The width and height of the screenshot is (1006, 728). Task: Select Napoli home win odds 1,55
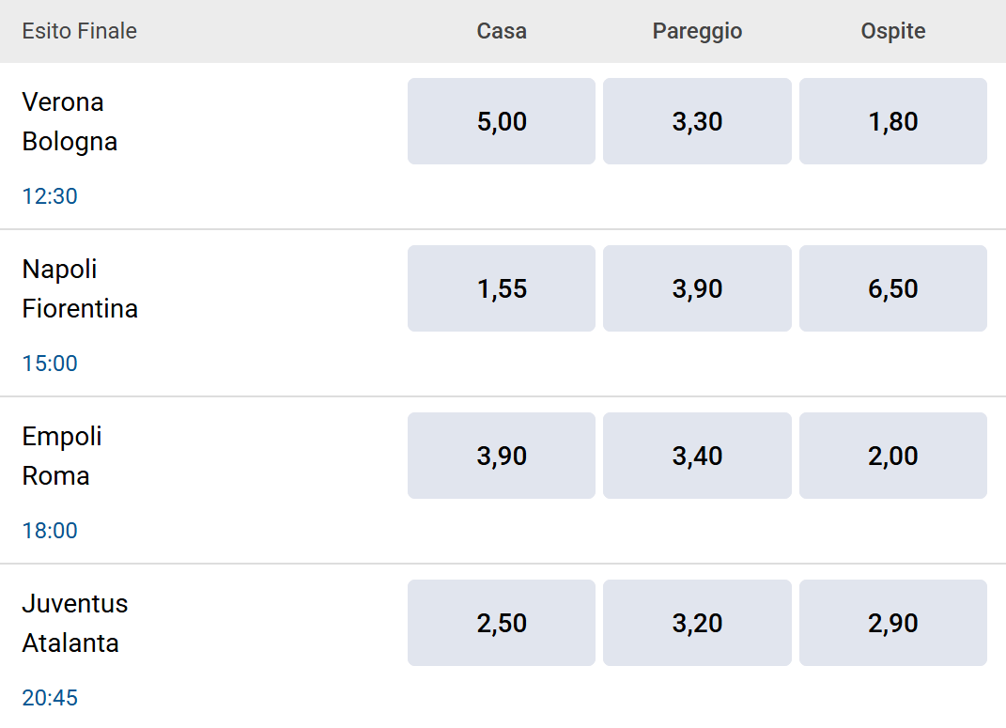[501, 288]
